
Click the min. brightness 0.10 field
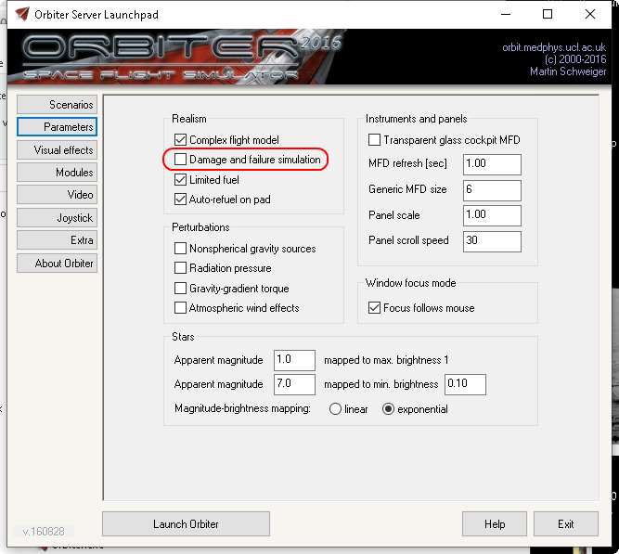click(465, 384)
